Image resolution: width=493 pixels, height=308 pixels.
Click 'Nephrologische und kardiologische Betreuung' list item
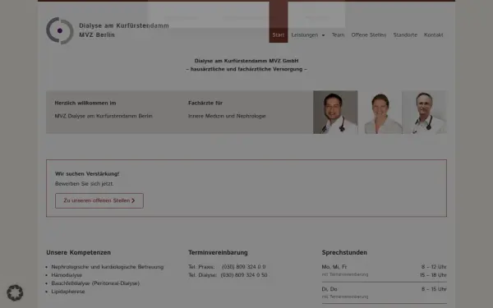108,267
